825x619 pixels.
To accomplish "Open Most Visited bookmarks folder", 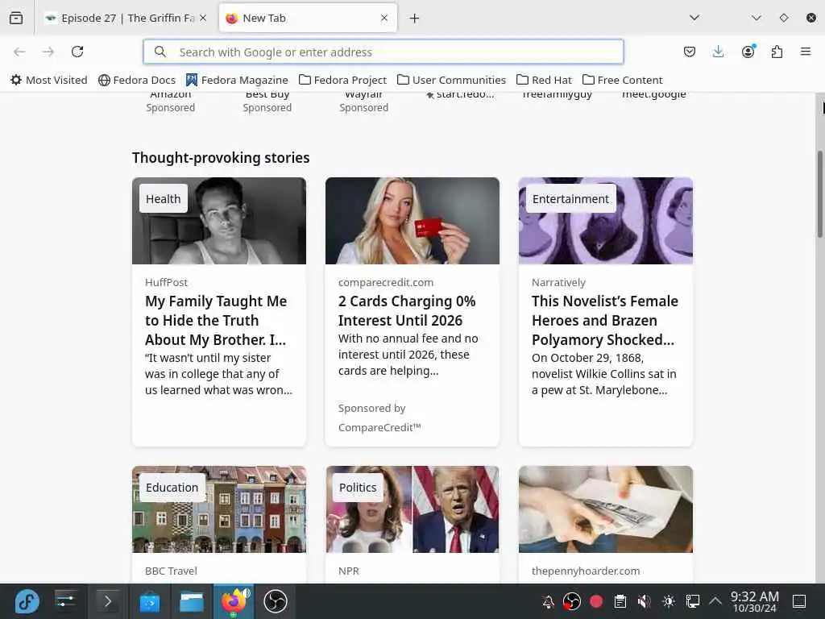I will (49, 80).
